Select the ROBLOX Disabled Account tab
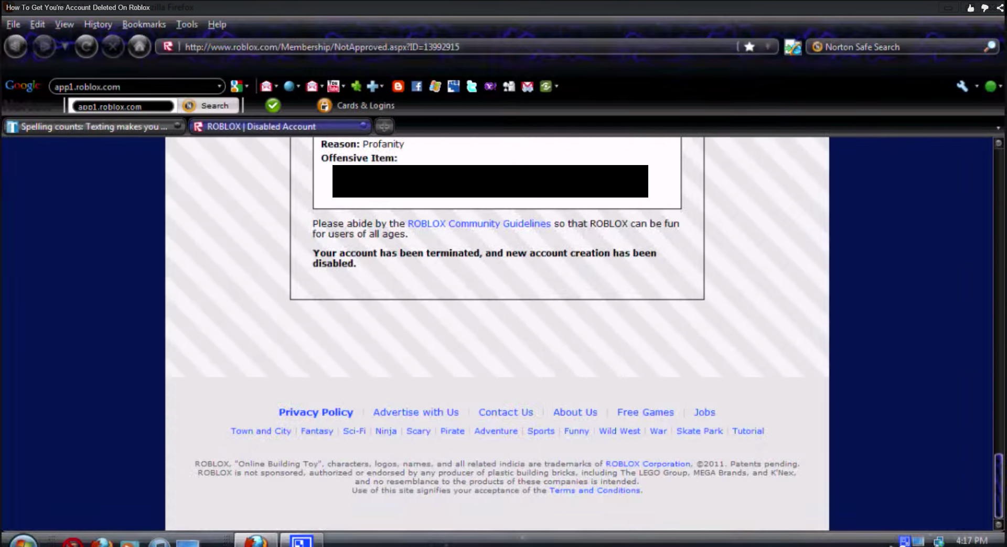Screen dimensions: 1007x547 (x=279, y=126)
